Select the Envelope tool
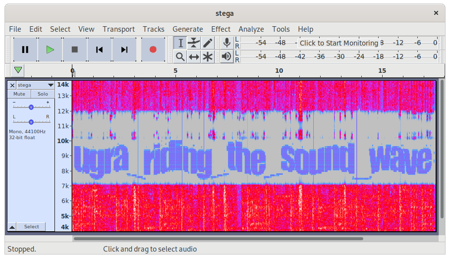This screenshot has width=450, height=259. [194, 43]
